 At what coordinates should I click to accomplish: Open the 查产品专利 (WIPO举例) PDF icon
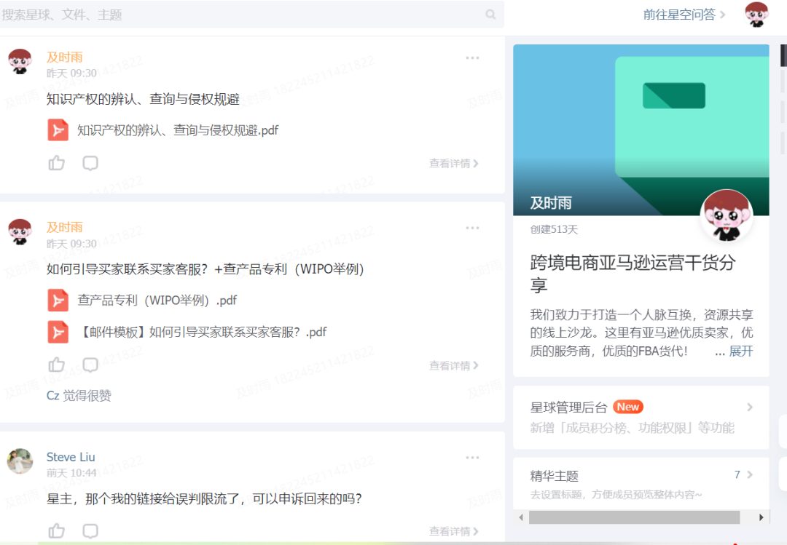(58, 300)
